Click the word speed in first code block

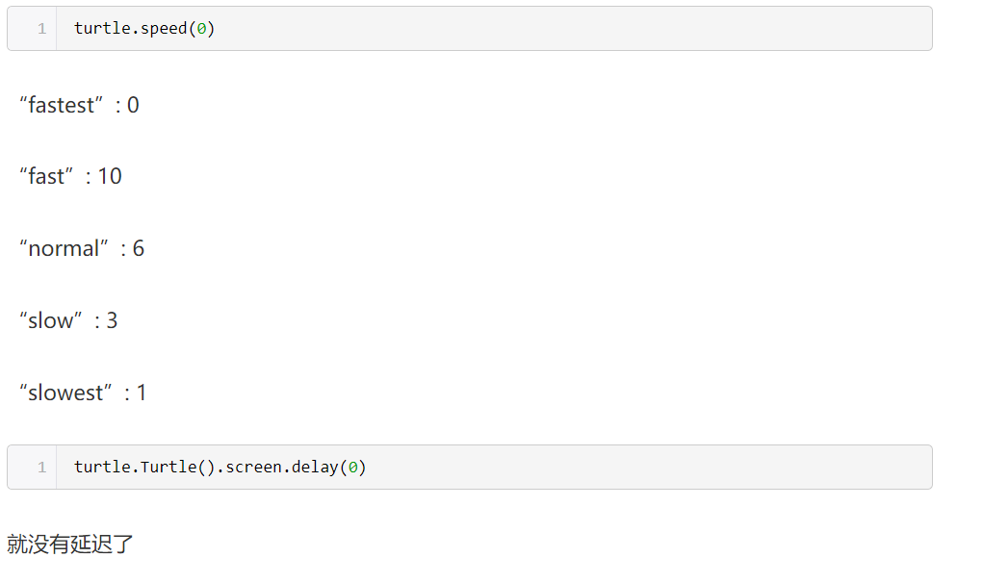164,29
